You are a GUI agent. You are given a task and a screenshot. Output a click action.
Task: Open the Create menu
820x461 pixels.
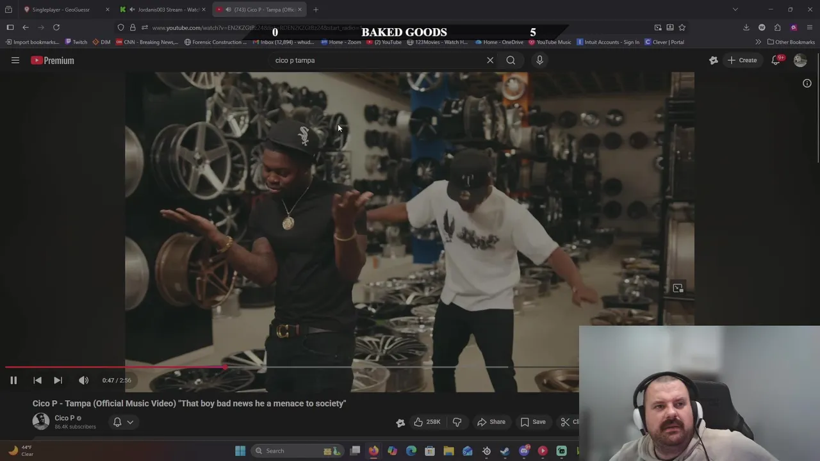742,60
